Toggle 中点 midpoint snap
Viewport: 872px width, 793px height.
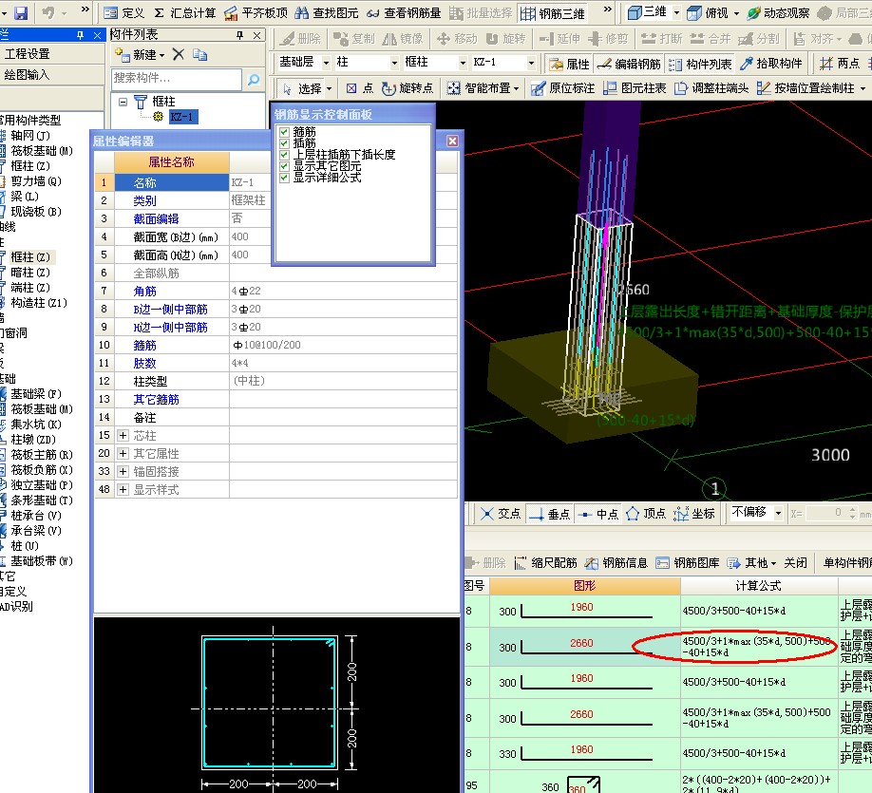(597, 514)
